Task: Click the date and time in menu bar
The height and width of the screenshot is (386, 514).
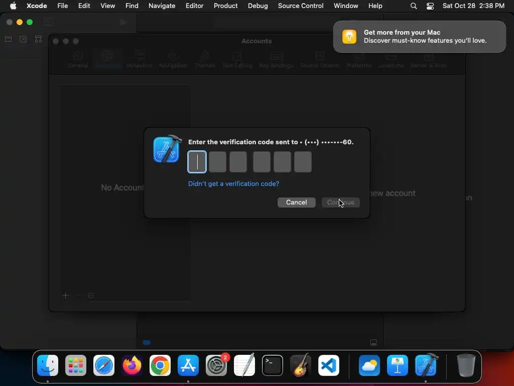Action: pos(473,6)
